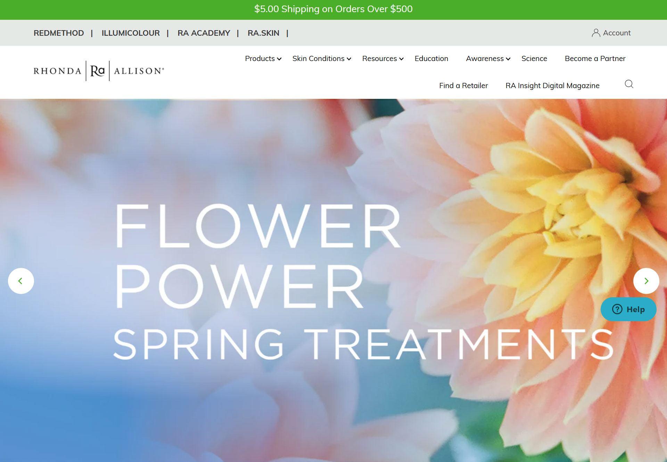Screen dimensions: 667x462
Task: Visit the Science page
Action: point(534,59)
